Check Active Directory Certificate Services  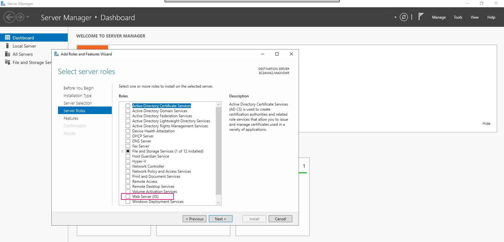pos(128,106)
